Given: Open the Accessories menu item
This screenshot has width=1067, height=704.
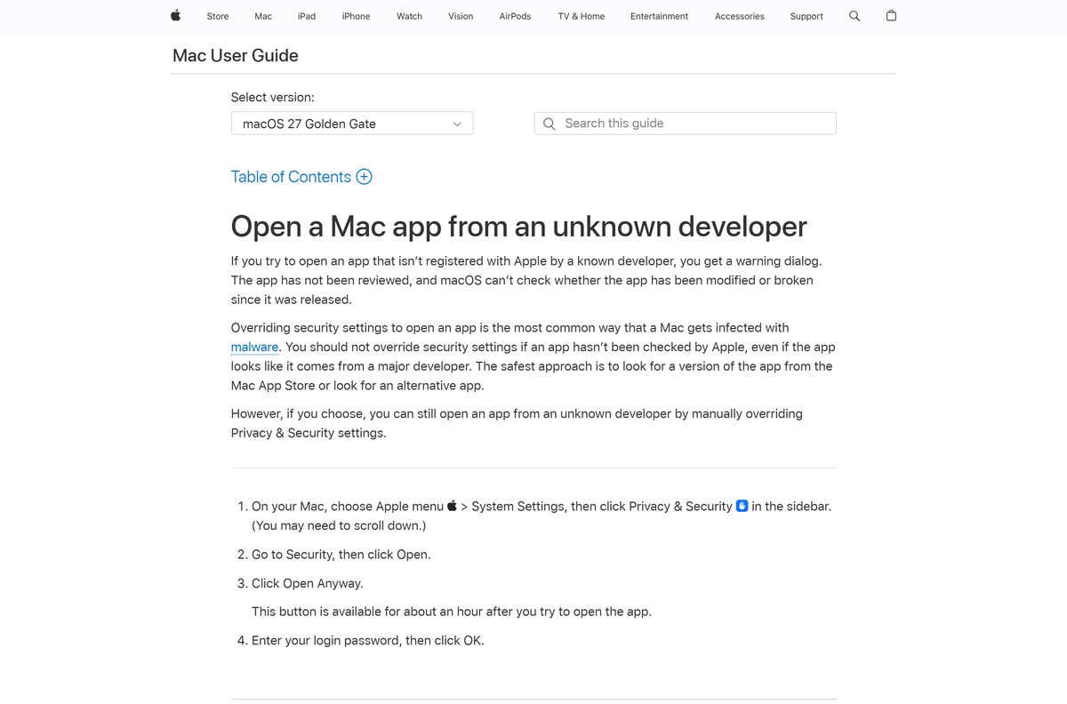Looking at the screenshot, I should pos(740,16).
